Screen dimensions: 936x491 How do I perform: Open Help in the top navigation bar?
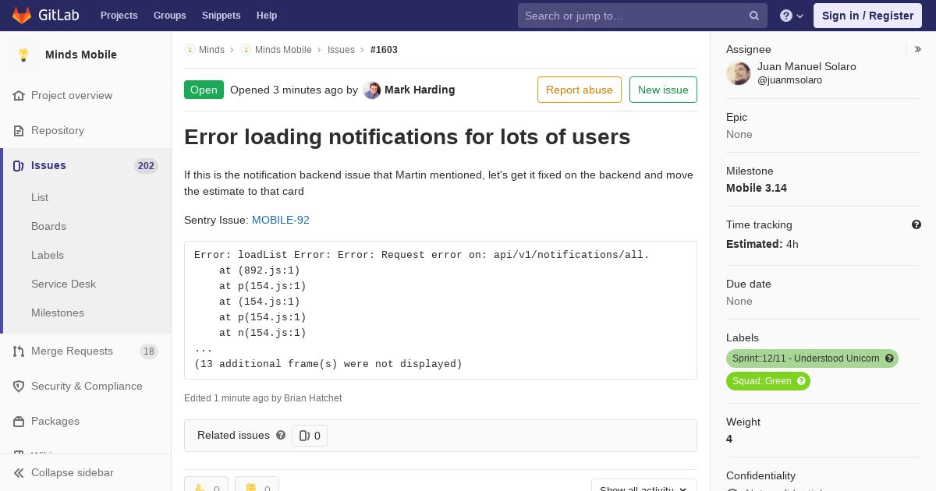(267, 16)
